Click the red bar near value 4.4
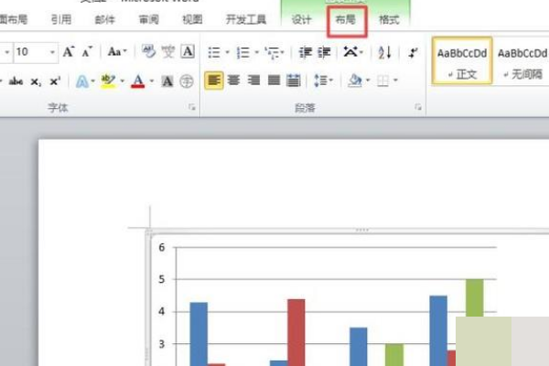This screenshot has height=366, width=549. point(296,332)
